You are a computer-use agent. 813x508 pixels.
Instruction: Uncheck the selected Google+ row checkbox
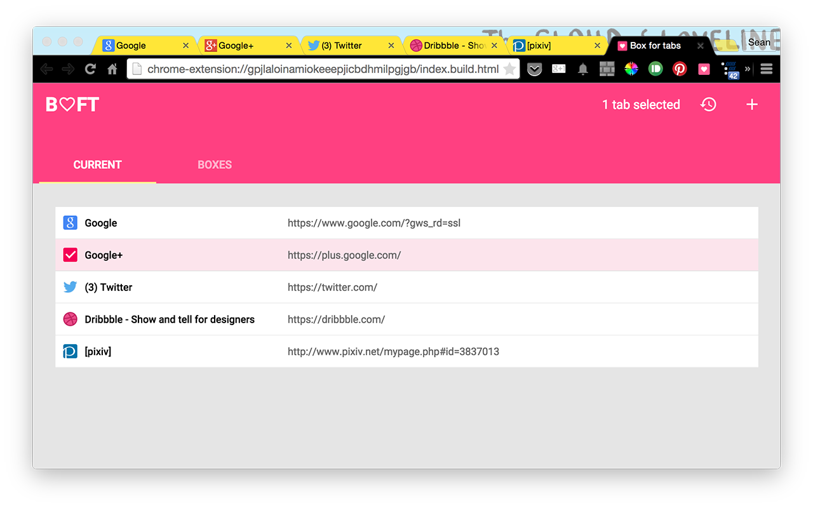coord(71,255)
